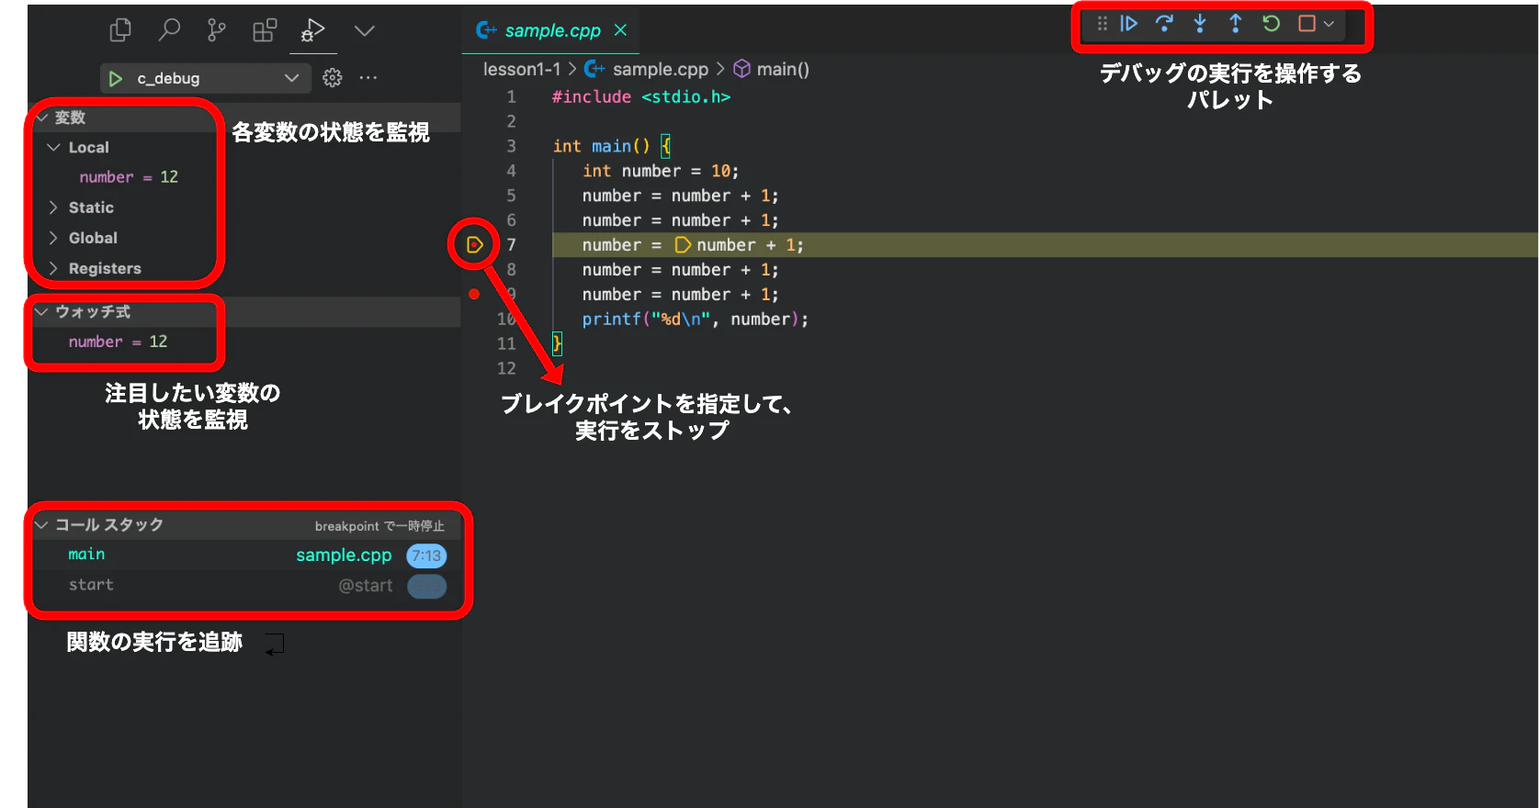Click the #include <stdio.h> code line

(641, 97)
